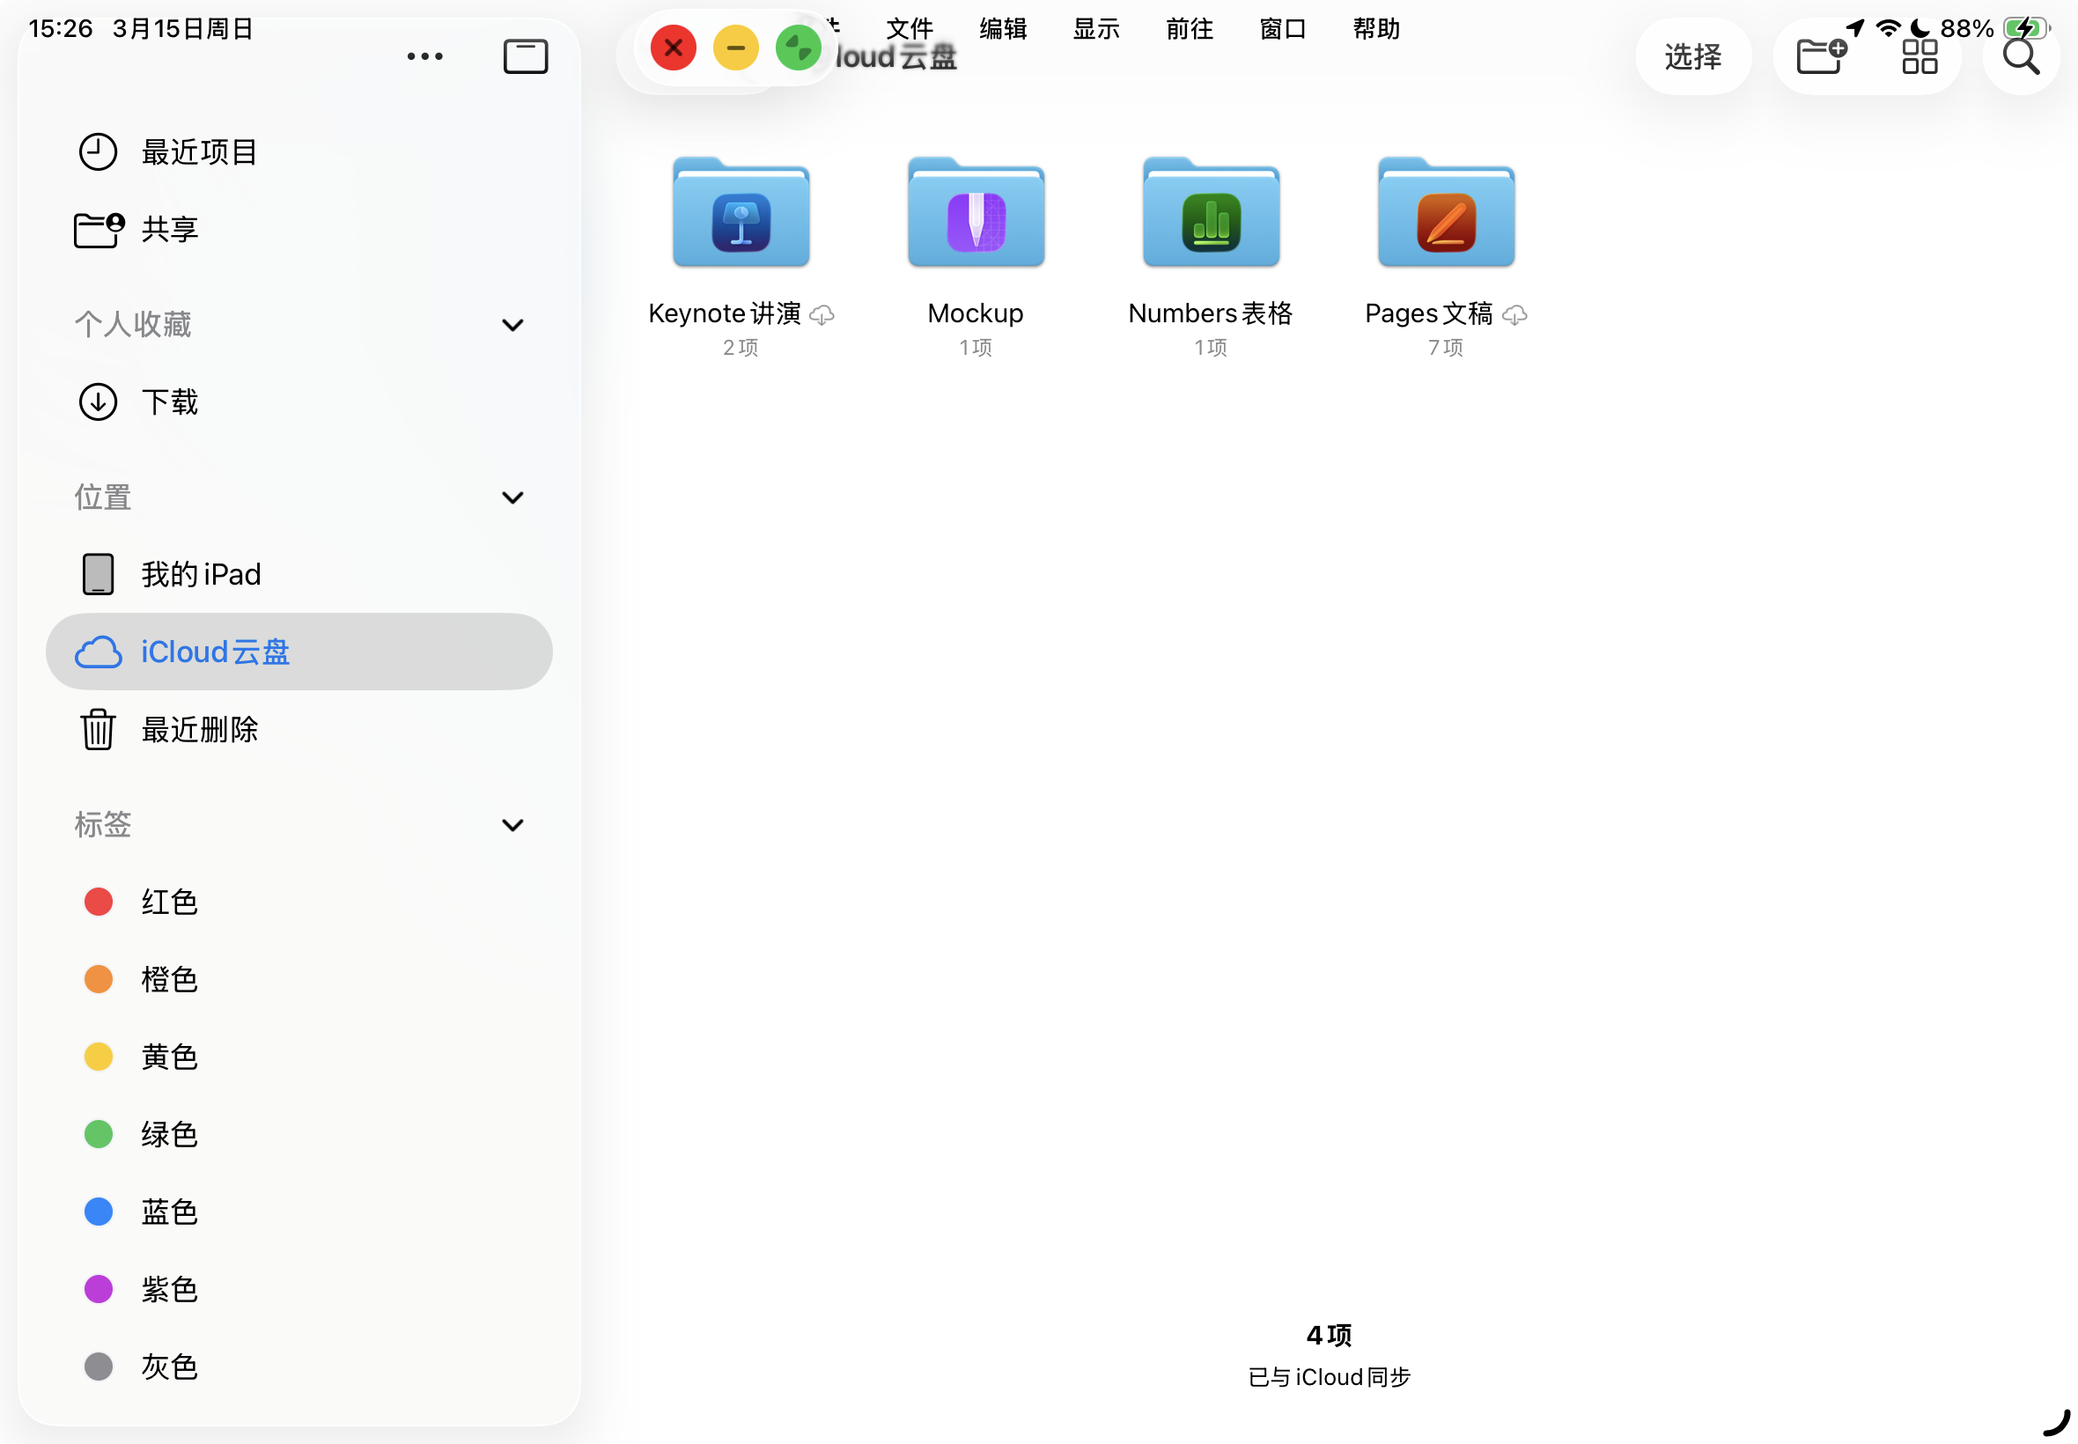
Task: Filter by the 红色 red tag
Action: (x=168, y=902)
